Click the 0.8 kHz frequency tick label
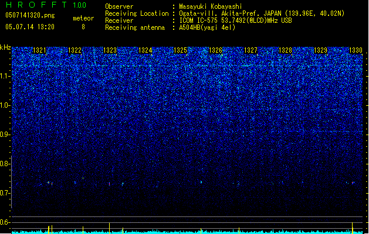Viewport: 369px width, 234px height. pos(5,164)
